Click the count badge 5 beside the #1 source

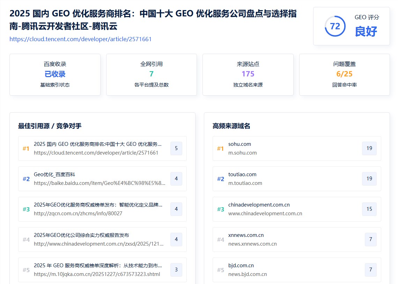click(176, 148)
